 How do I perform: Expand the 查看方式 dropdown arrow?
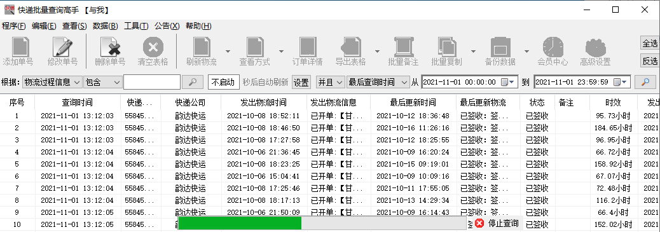pyautogui.click(x=280, y=51)
